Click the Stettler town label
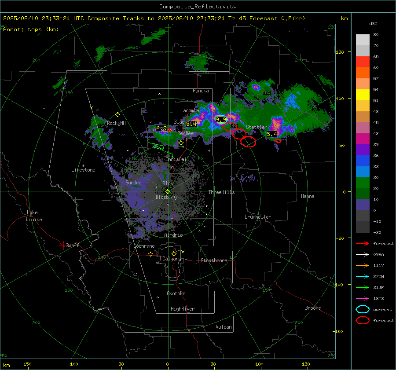 click(x=257, y=127)
